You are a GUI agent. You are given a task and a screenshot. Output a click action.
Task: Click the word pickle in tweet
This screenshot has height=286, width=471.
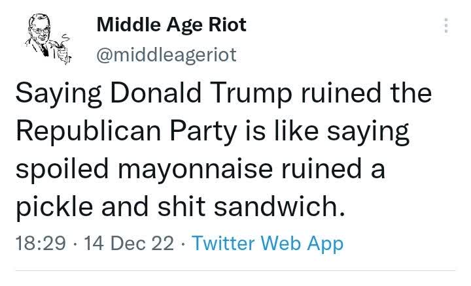click(54, 208)
